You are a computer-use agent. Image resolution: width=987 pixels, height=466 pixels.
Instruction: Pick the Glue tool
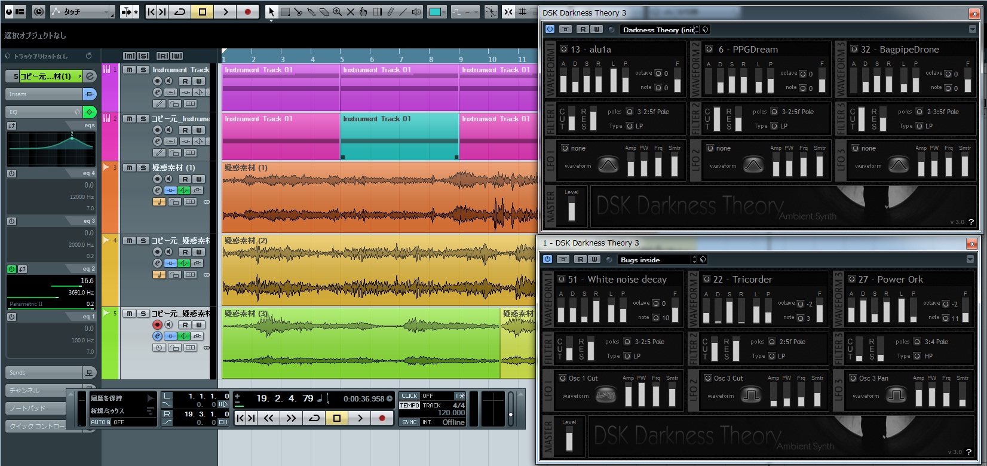(x=311, y=11)
